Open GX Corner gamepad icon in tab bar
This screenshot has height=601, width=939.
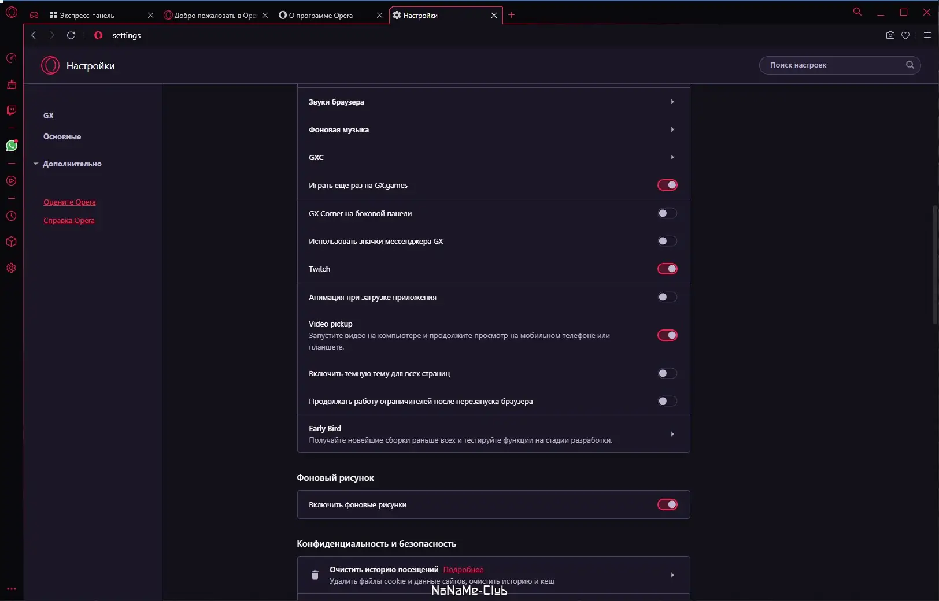[x=34, y=15]
